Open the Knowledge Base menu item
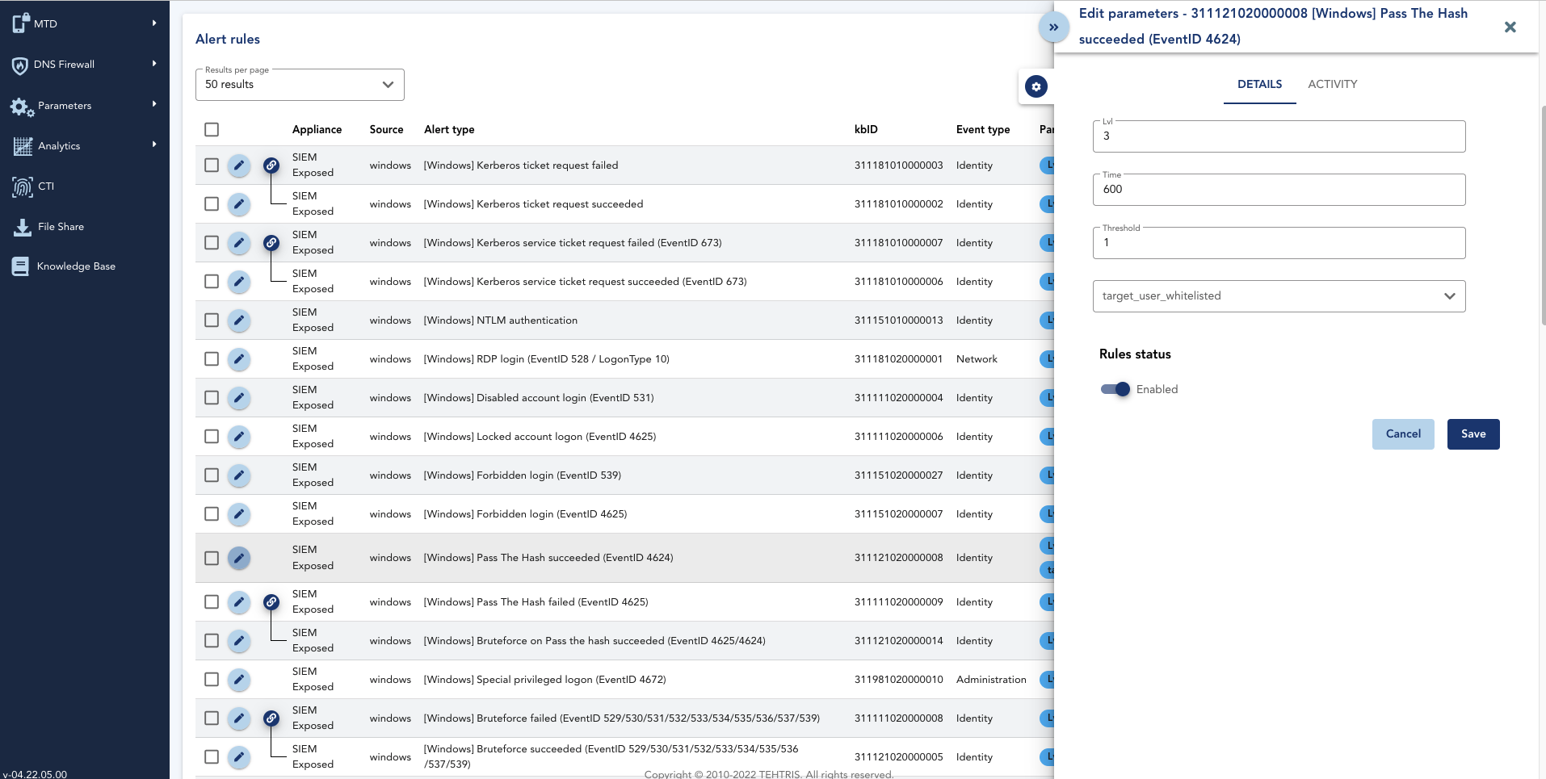This screenshot has height=779, width=1546. pos(76,266)
